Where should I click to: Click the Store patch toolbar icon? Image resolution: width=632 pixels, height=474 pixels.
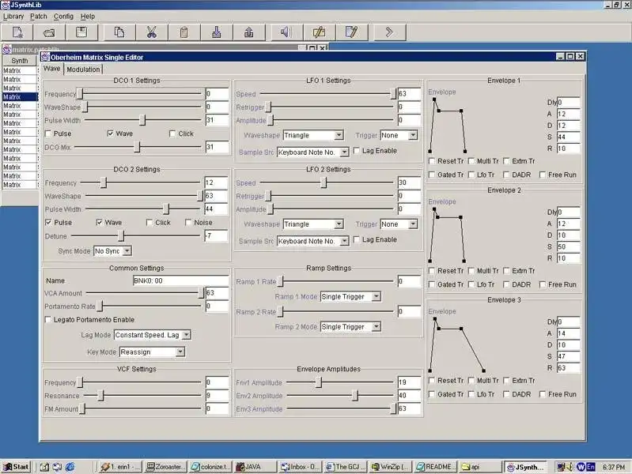319,32
